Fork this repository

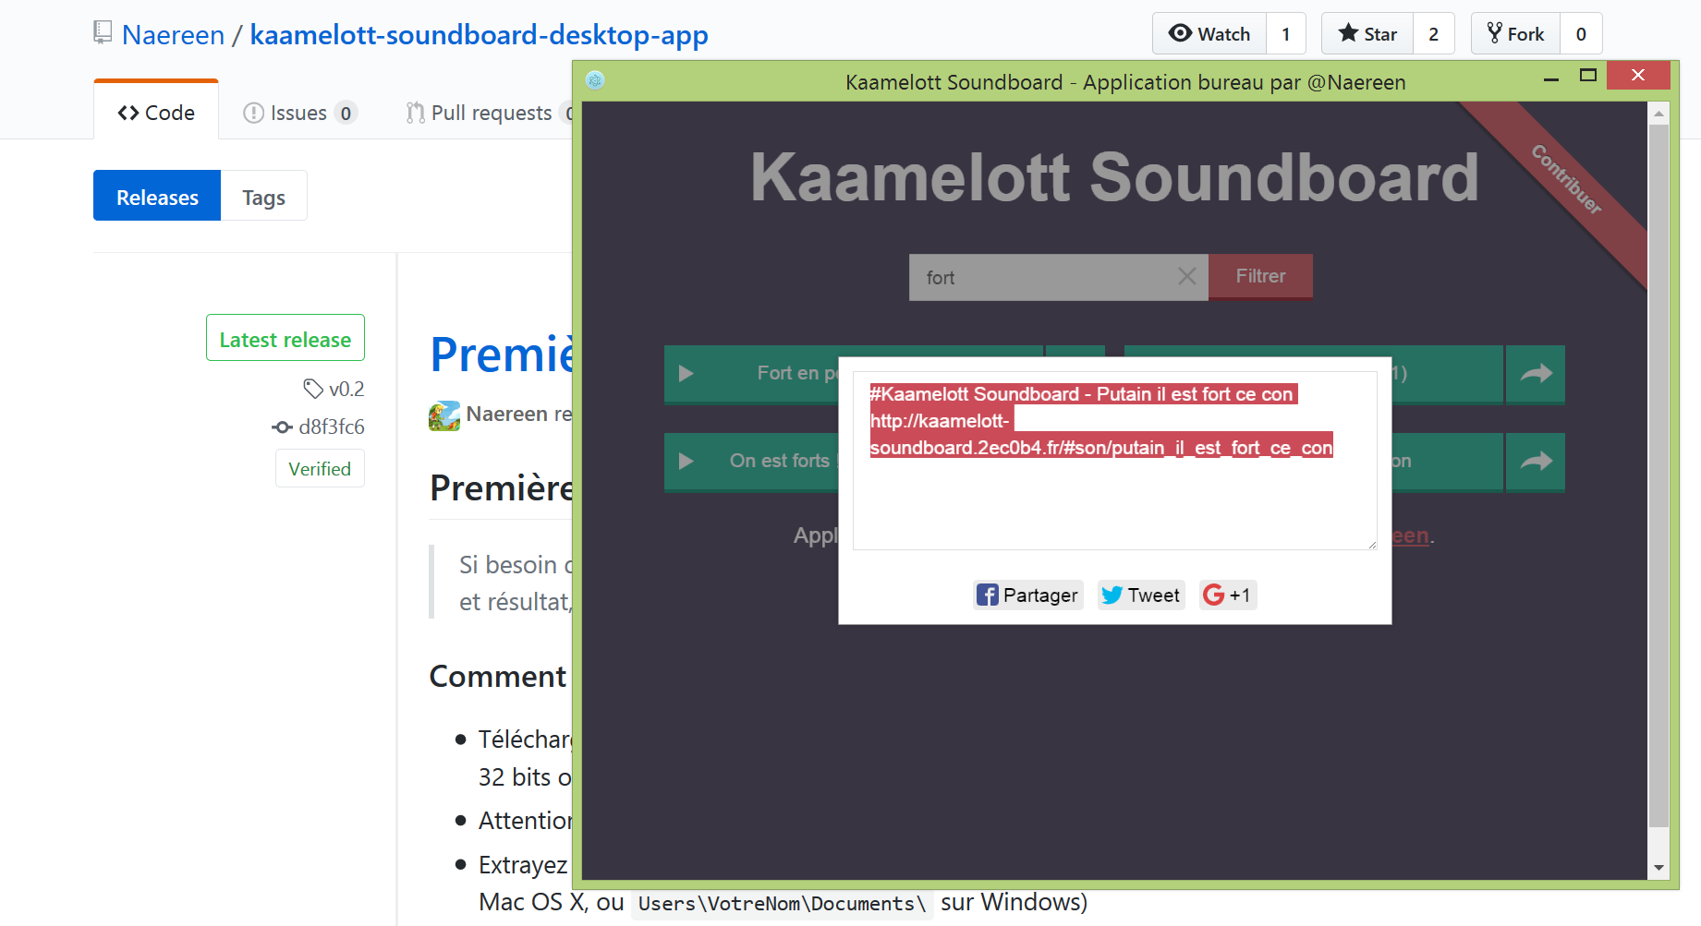[x=1515, y=34]
